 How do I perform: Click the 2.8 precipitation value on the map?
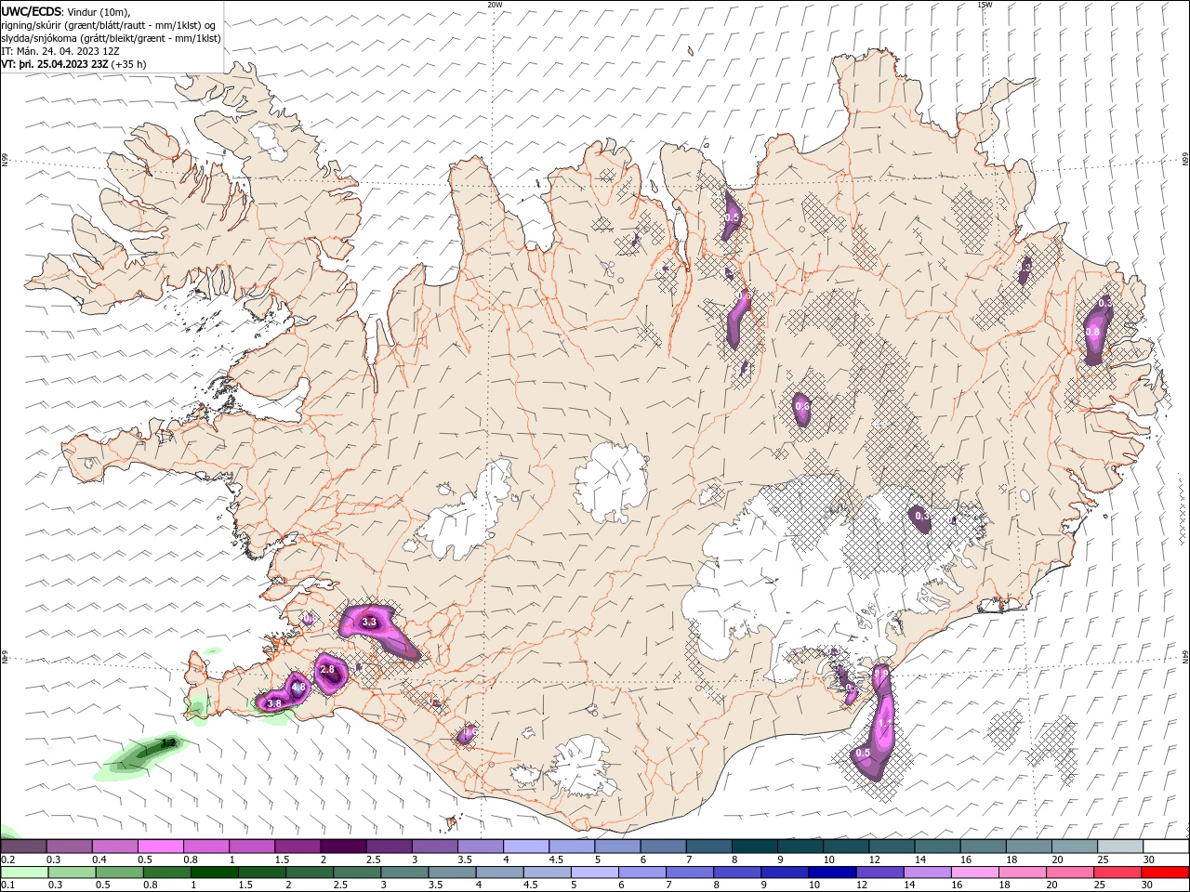(327, 669)
